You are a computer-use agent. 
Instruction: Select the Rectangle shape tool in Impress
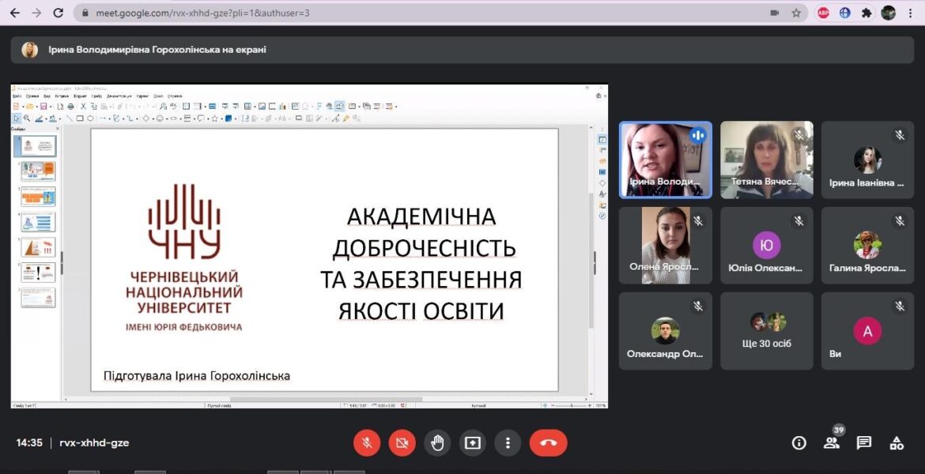80,118
